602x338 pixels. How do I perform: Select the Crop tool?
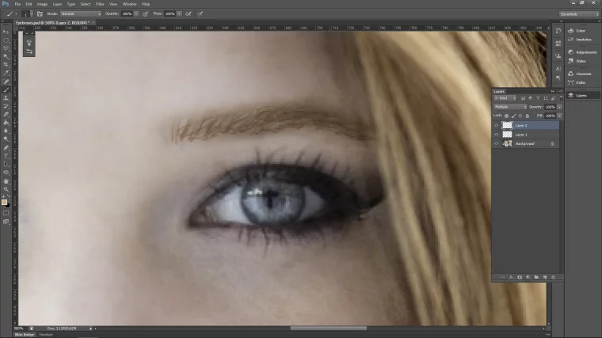6,64
